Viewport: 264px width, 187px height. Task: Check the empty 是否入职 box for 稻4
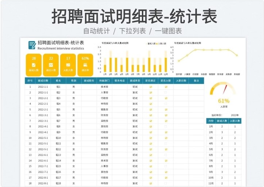coord(166,104)
